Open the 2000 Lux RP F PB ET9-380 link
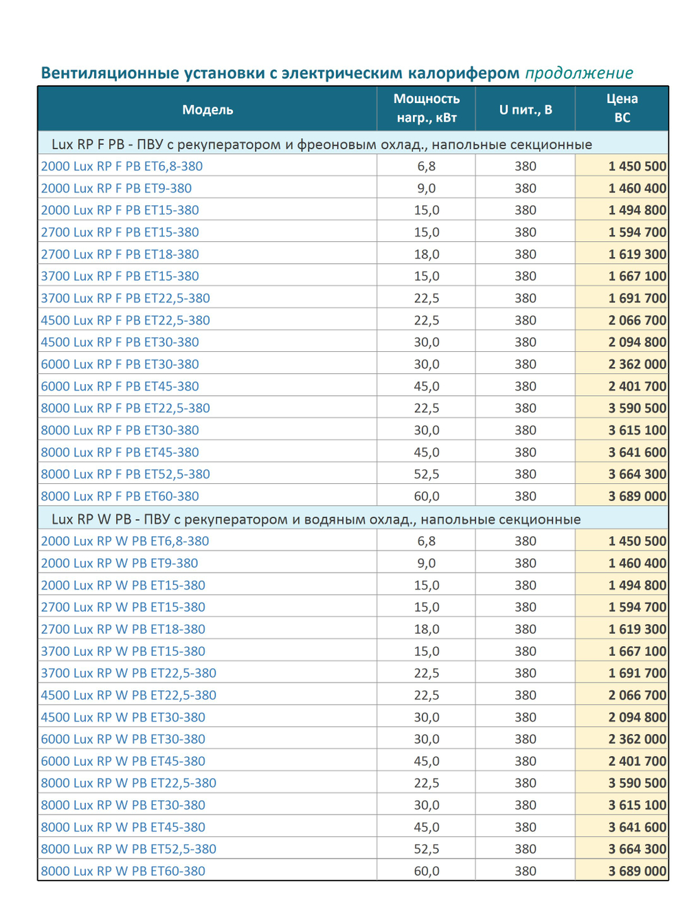 116,188
